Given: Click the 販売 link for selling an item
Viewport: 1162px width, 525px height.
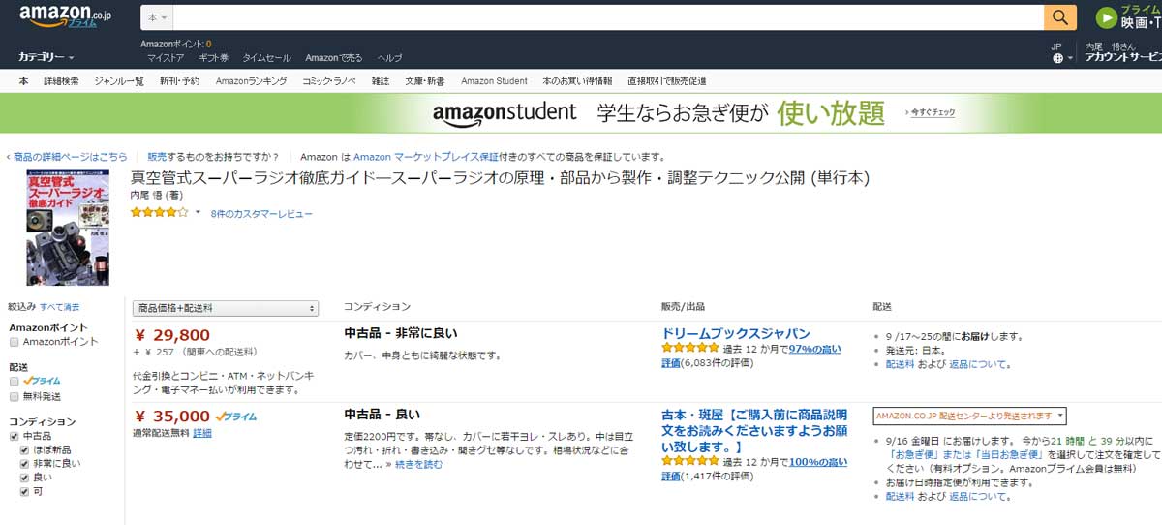Looking at the screenshot, I should tap(157, 156).
